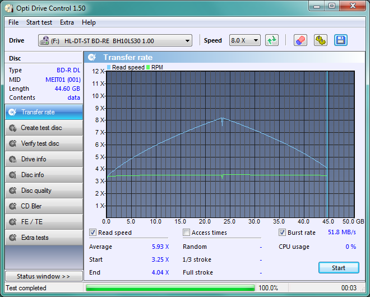This screenshot has width=370, height=297.
Task: Open the Extra menu
Action: point(67,22)
